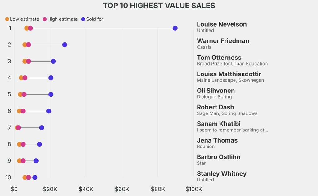Click the $100K axis label
The height and width of the screenshot is (196, 318).
[x=194, y=189]
